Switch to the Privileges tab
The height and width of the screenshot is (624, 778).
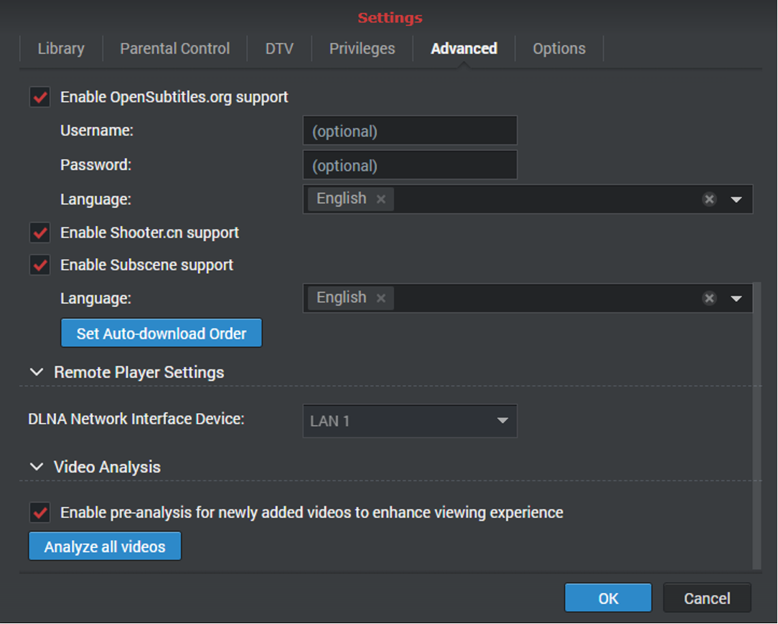(x=362, y=49)
